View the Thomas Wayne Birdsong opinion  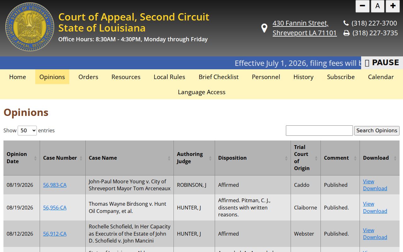coord(368,204)
